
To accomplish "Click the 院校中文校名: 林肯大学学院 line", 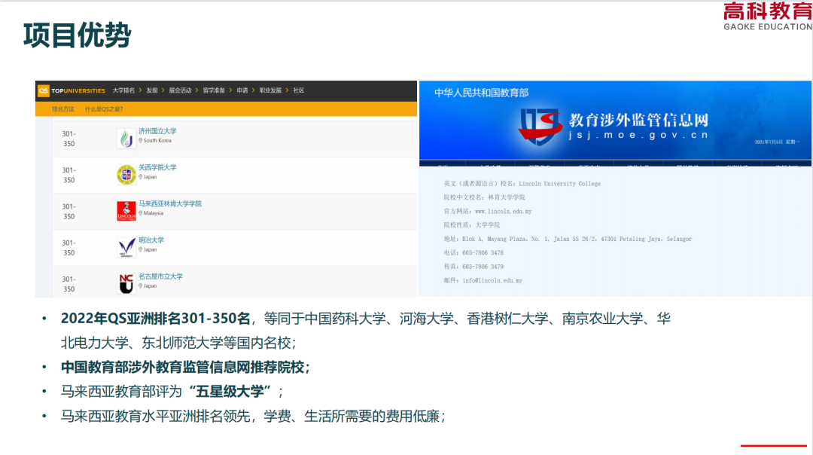I will click(x=484, y=197).
